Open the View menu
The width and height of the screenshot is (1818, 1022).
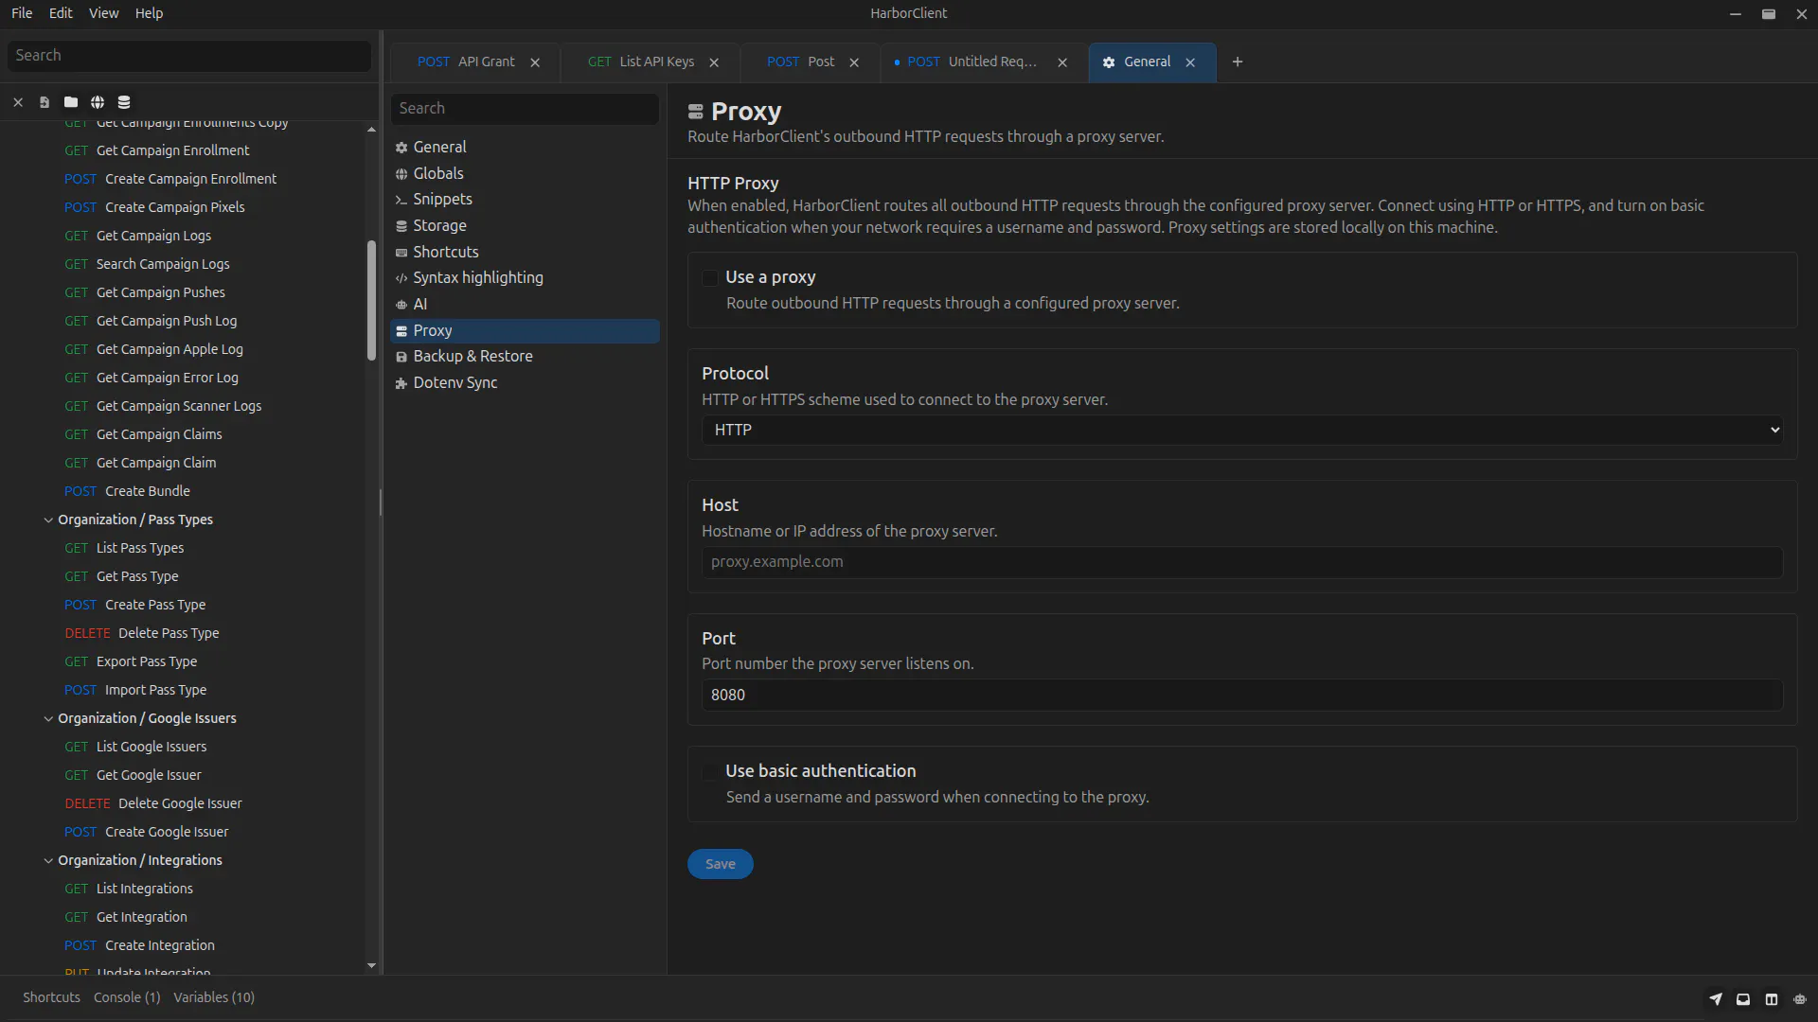point(103,13)
